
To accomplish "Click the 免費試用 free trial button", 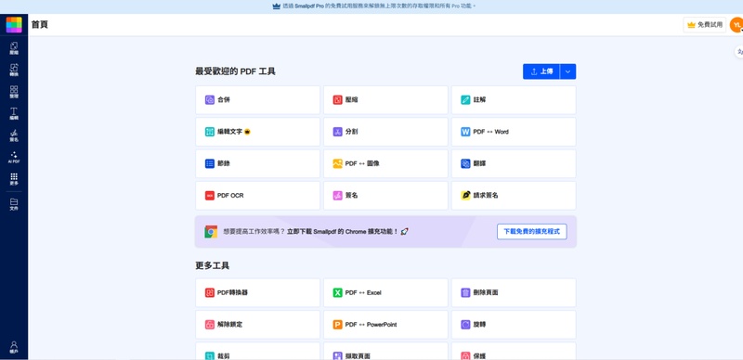I will coord(705,25).
